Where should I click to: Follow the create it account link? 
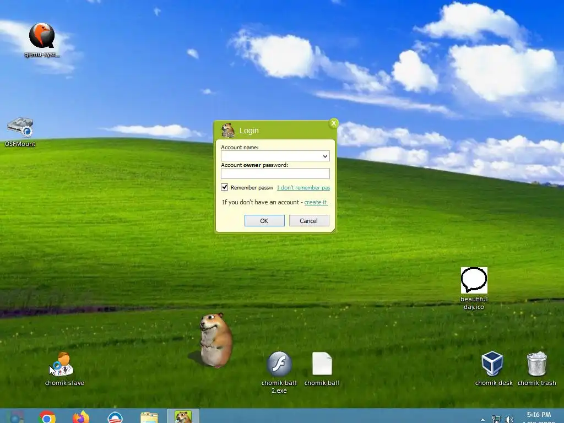point(316,202)
